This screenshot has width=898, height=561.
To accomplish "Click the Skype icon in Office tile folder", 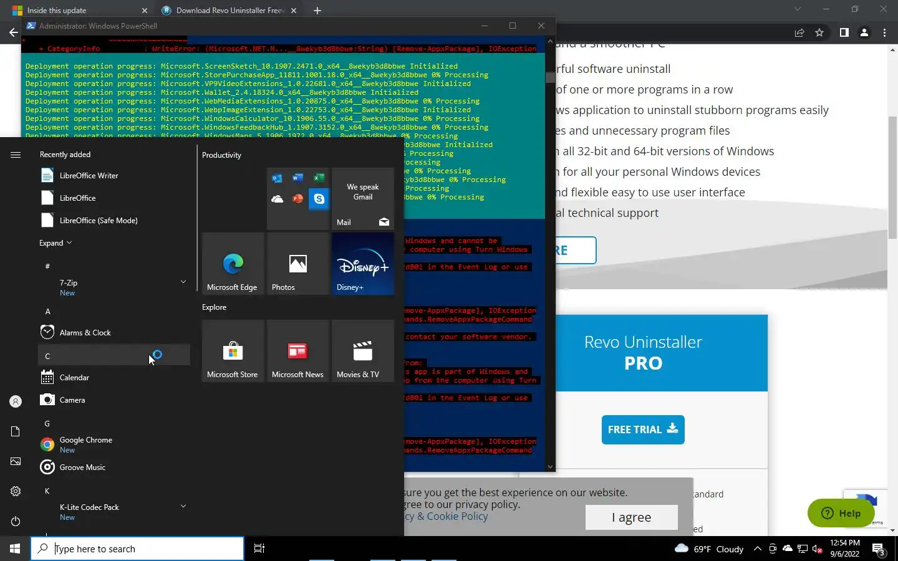I will click(x=319, y=199).
